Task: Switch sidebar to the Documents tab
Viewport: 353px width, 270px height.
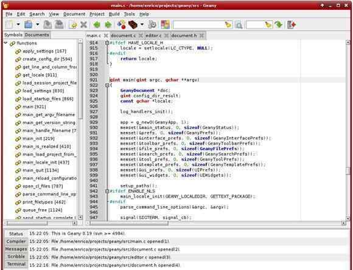Action: 37,35
